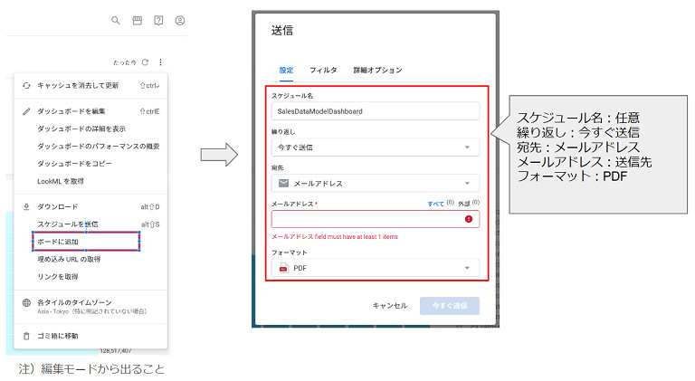This screenshot has height=381, width=695.
Task: Select キャッシュを消去して更新 menu entry
Action: [90, 85]
